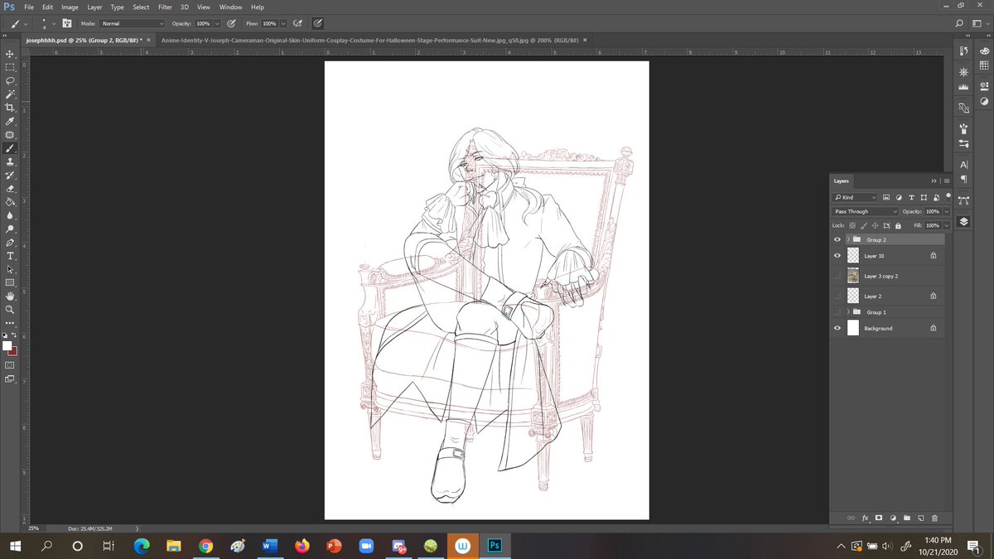Show Layer 2 visibility
The height and width of the screenshot is (559, 994).
pos(837,296)
